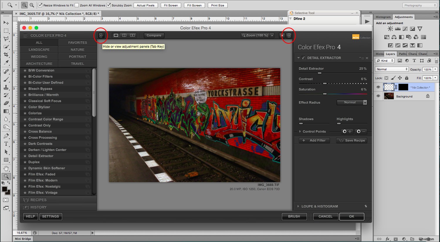Select the Eyedropper tool
Screen dimensions: 440x242
6,62
